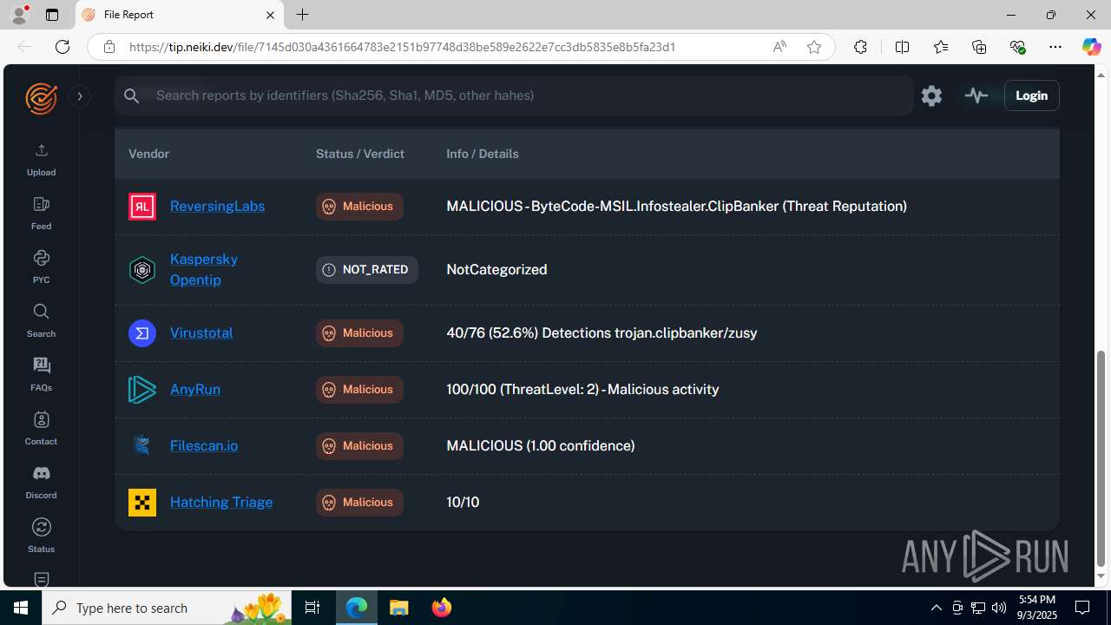This screenshot has height=625, width=1111.
Task: Toggle Split screen view
Action: (x=902, y=47)
